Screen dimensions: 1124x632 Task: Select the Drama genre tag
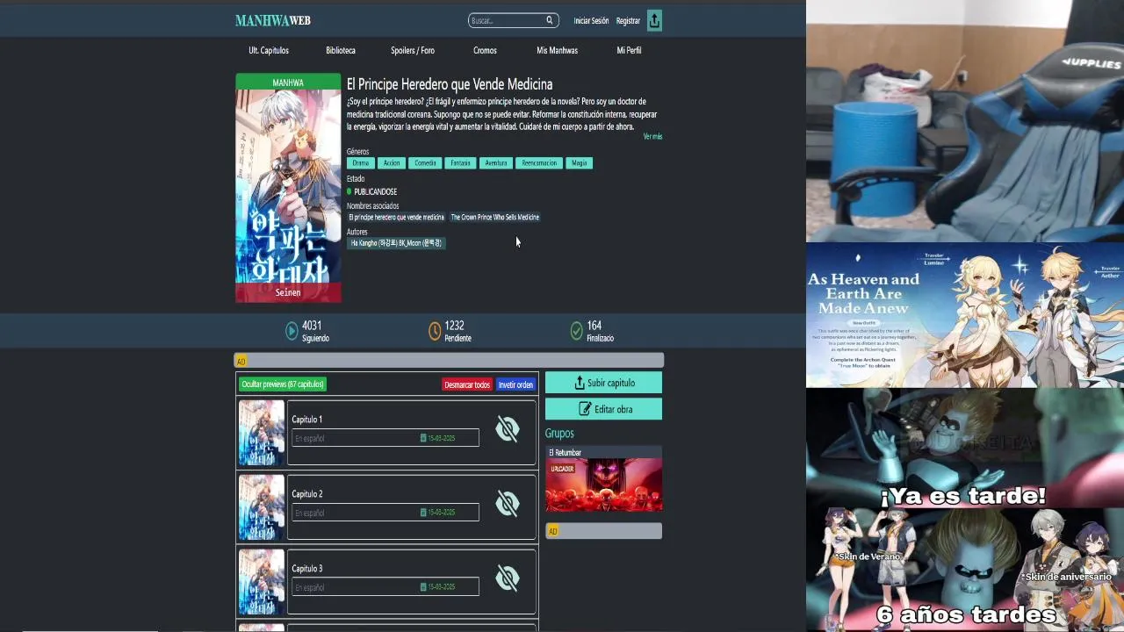(361, 163)
